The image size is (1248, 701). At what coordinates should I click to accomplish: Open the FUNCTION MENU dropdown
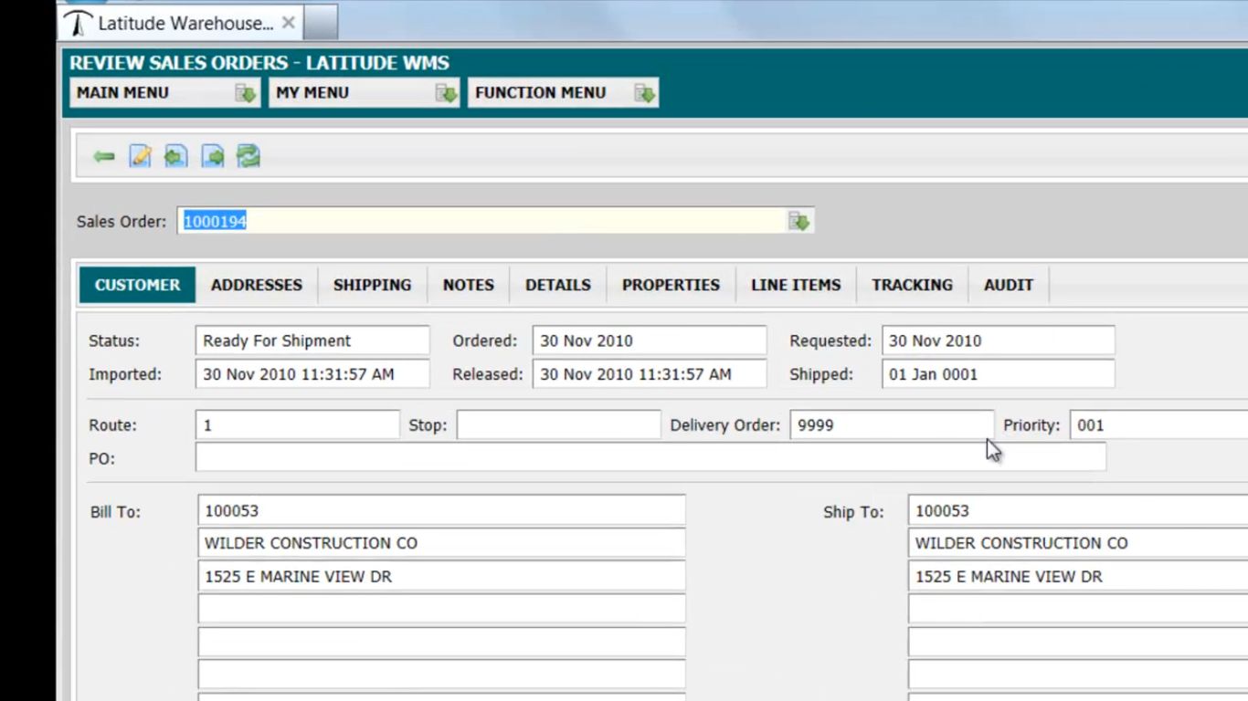[563, 92]
